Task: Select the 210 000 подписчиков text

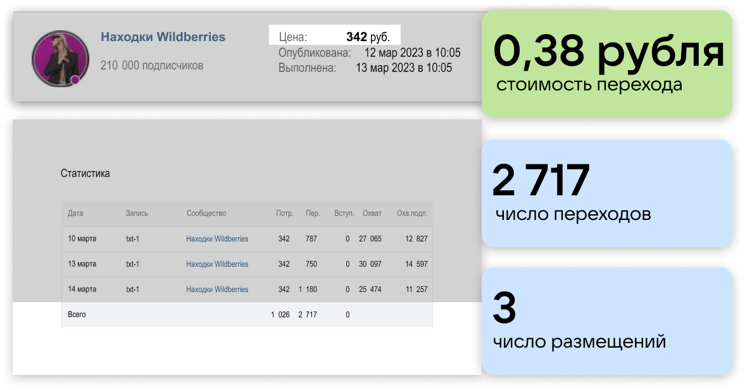Action: (151, 66)
